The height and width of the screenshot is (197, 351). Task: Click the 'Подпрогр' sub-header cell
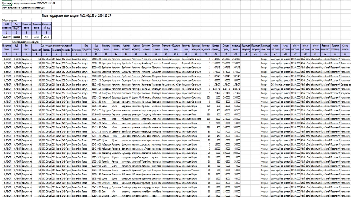pos(56,50)
